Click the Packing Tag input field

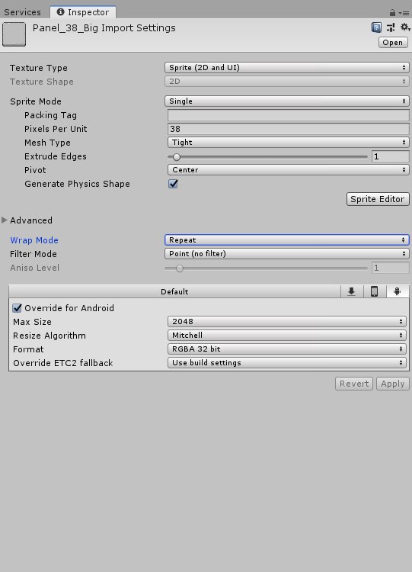[288, 115]
